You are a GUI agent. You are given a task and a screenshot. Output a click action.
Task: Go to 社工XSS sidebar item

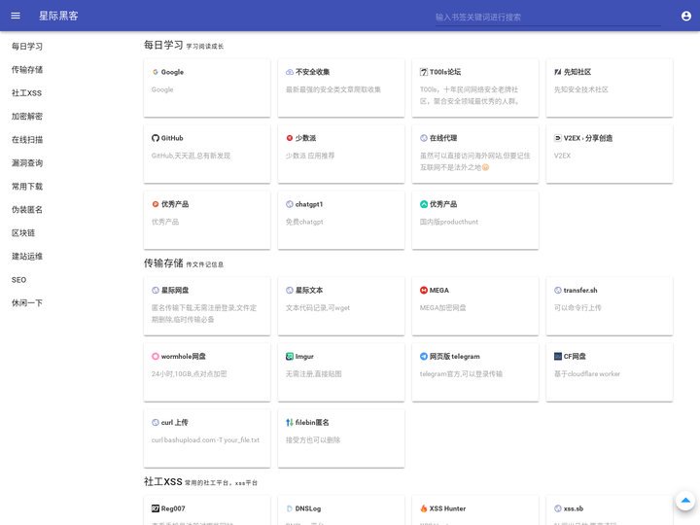pyautogui.click(x=27, y=93)
